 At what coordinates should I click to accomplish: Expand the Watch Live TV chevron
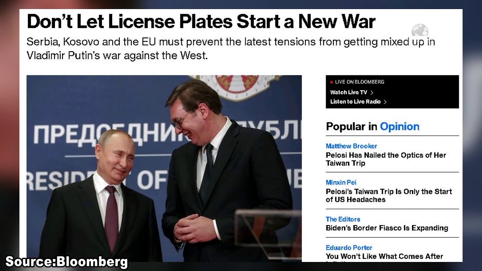pos(372,92)
